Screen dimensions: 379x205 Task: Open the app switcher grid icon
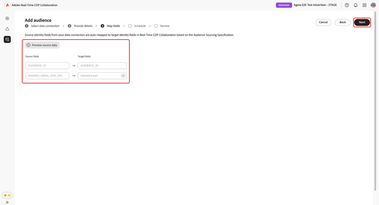364,5
